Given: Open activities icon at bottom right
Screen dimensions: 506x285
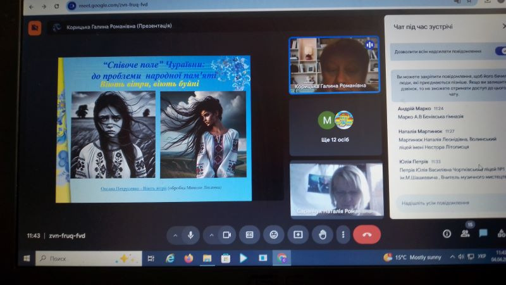Looking at the screenshot, I should [501, 233].
